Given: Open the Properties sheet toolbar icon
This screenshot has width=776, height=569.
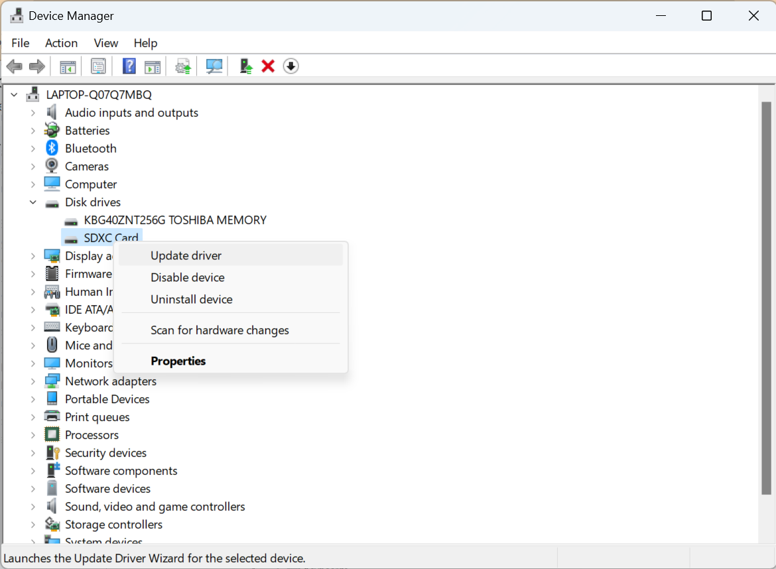Looking at the screenshot, I should 98,66.
